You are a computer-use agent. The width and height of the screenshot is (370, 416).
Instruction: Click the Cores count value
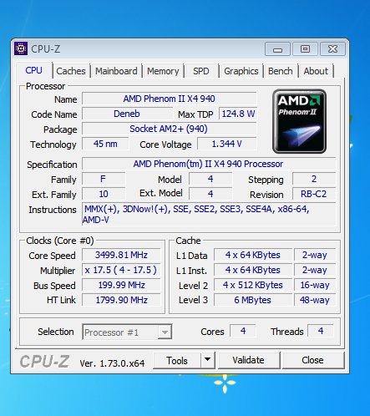243,331
